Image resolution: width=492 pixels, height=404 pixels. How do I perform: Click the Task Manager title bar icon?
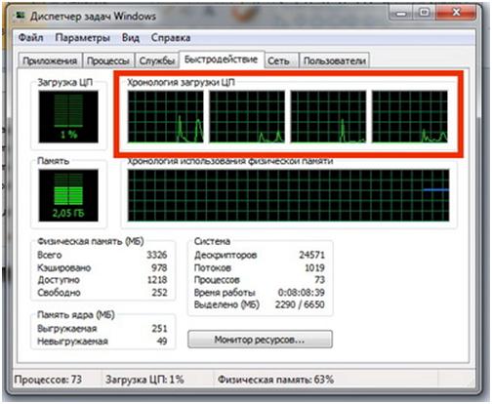click(x=20, y=16)
